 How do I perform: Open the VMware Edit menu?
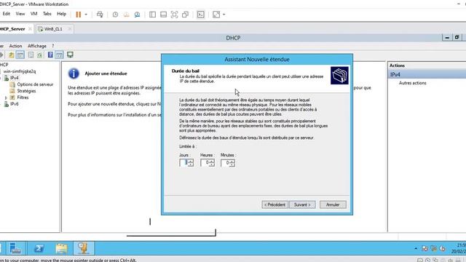pos(7,14)
